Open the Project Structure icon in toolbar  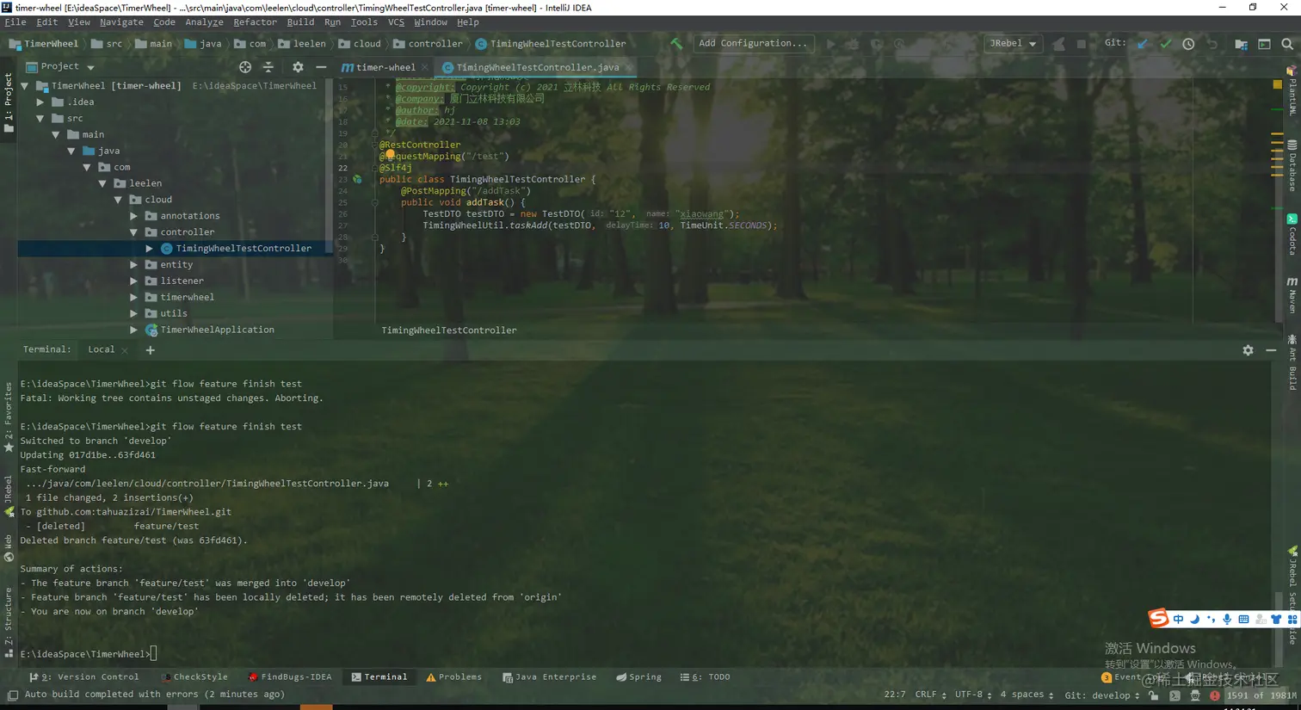(x=1241, y=44)
